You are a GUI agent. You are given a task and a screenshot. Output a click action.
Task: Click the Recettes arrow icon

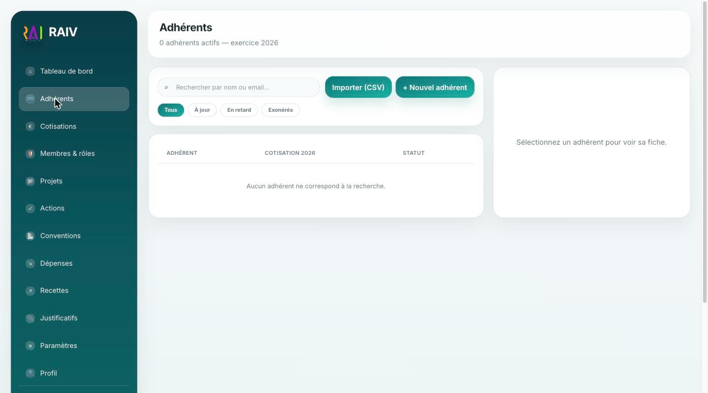[30, 290]
